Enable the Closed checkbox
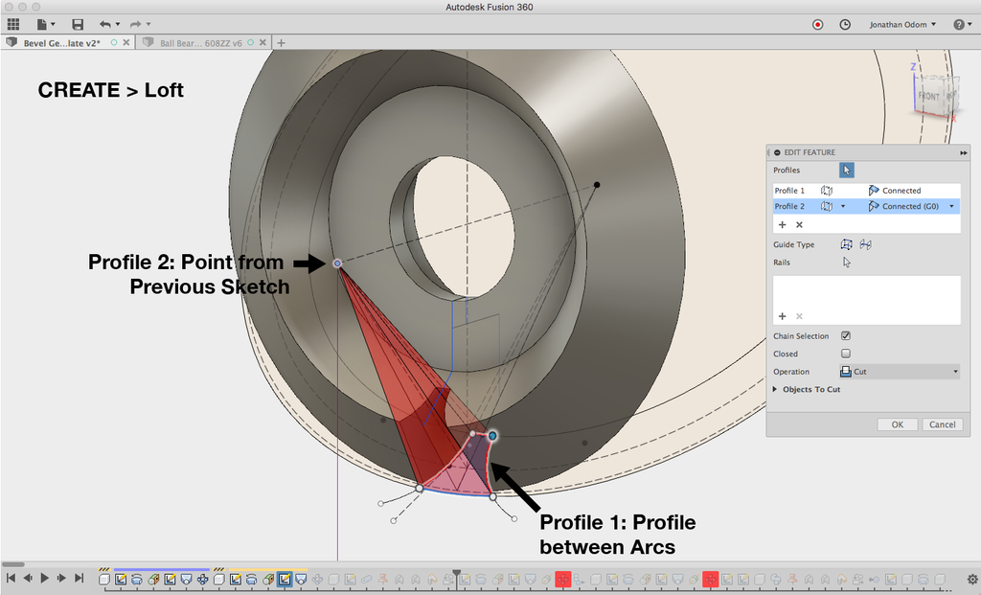The height and width of the screenshot is (595, 981). tap(846, 354)
